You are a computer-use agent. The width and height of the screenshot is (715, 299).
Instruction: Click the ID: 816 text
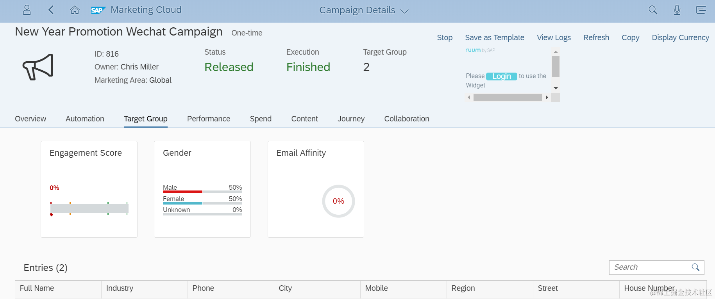107,54
